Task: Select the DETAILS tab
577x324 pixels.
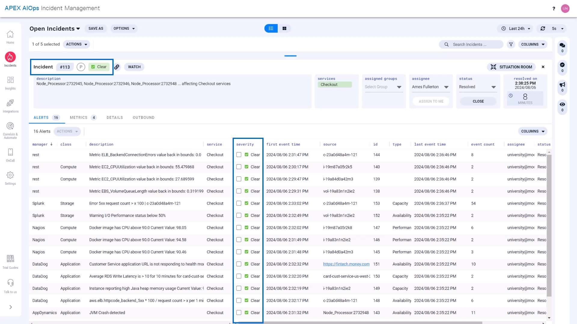Action: pyautogui.click(x=115, y=118)
